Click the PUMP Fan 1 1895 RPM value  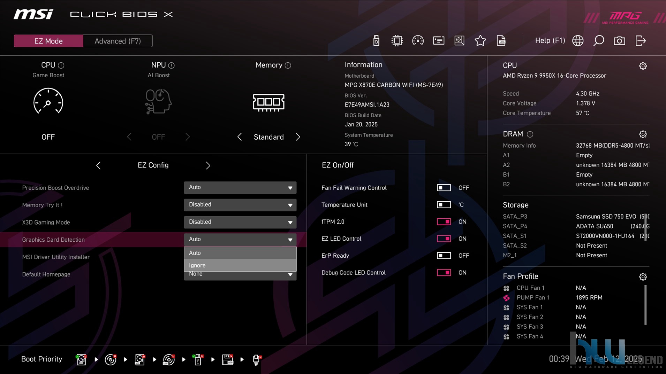(589, 298)
